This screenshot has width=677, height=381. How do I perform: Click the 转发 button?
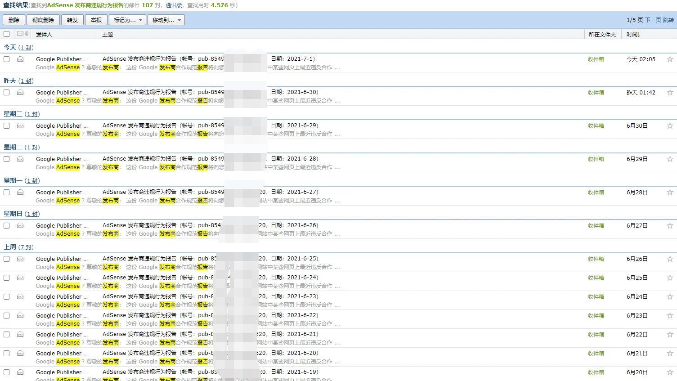72,20
